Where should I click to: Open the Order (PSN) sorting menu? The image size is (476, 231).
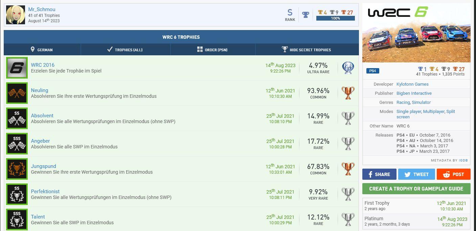point(212,50)
